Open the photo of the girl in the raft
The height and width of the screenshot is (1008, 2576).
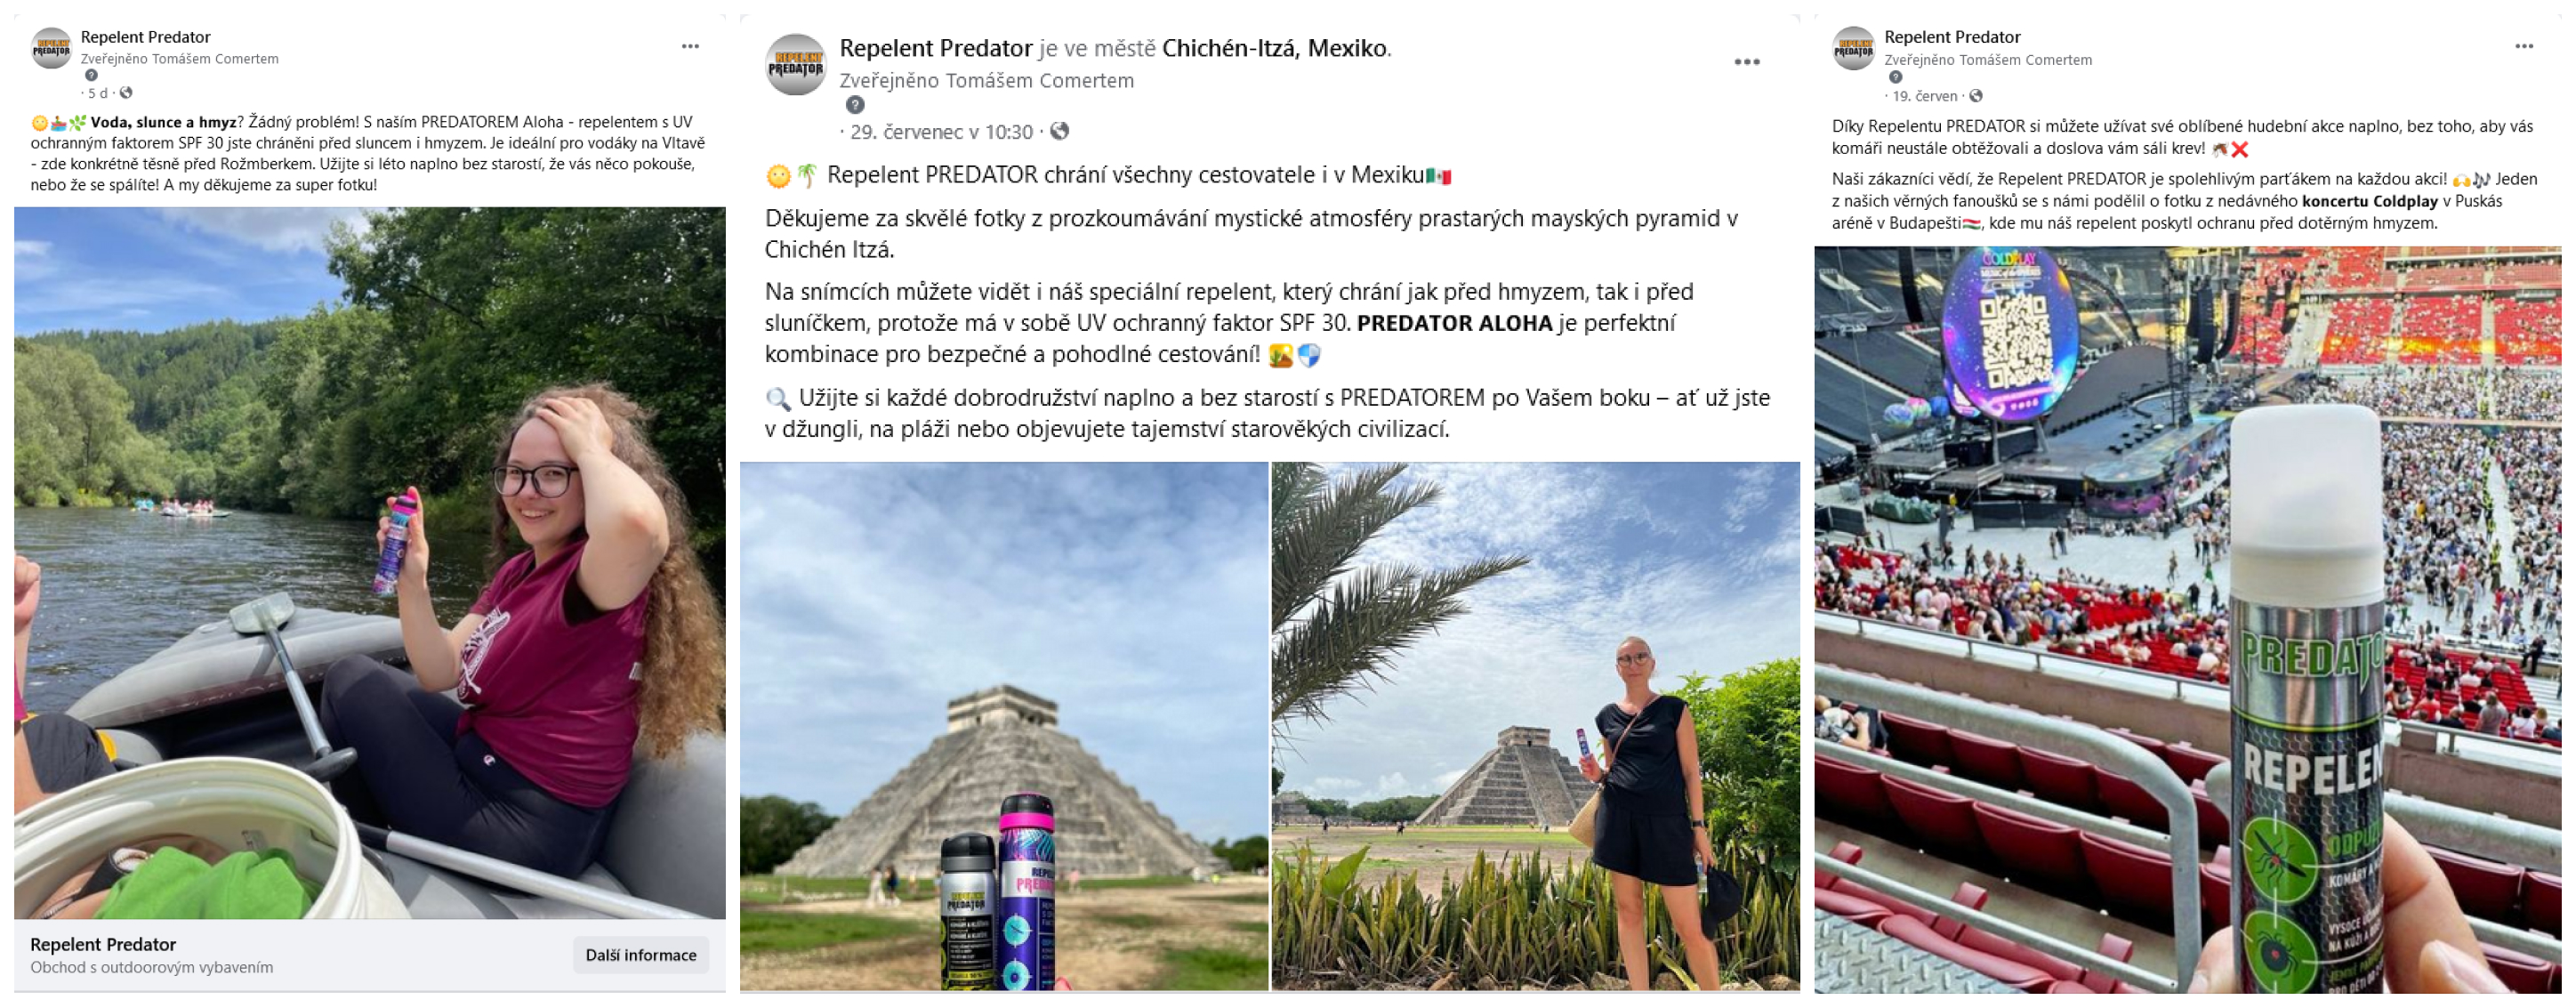pyautogui.click(x=370, y=563)
